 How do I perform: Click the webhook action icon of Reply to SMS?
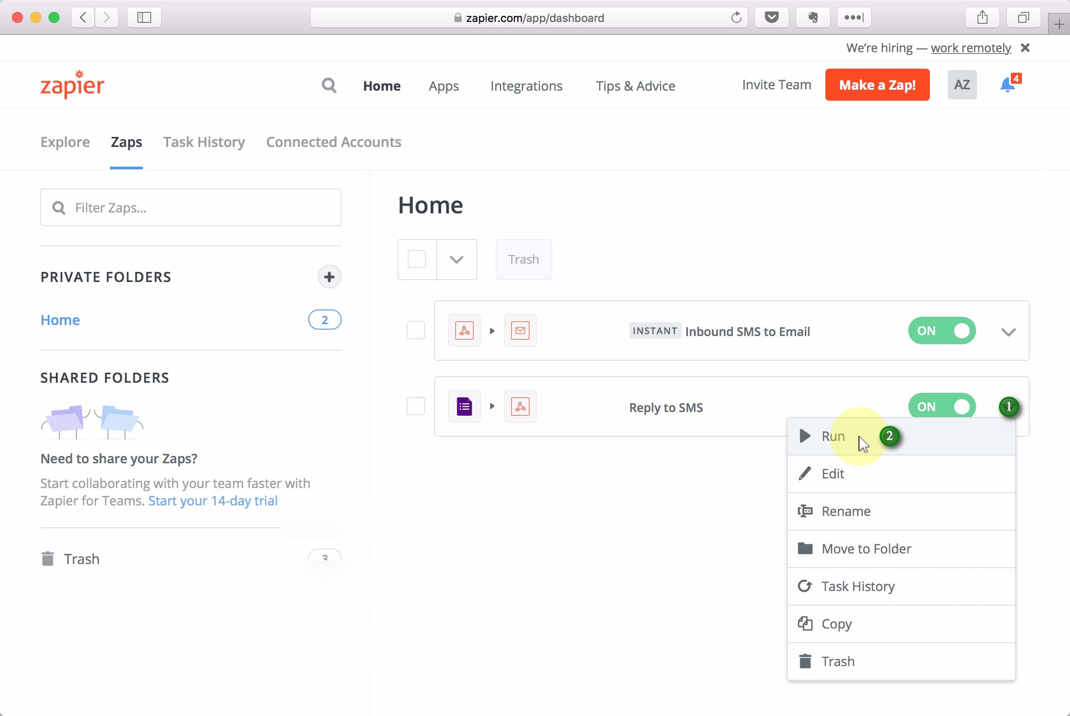coord(520,407)
